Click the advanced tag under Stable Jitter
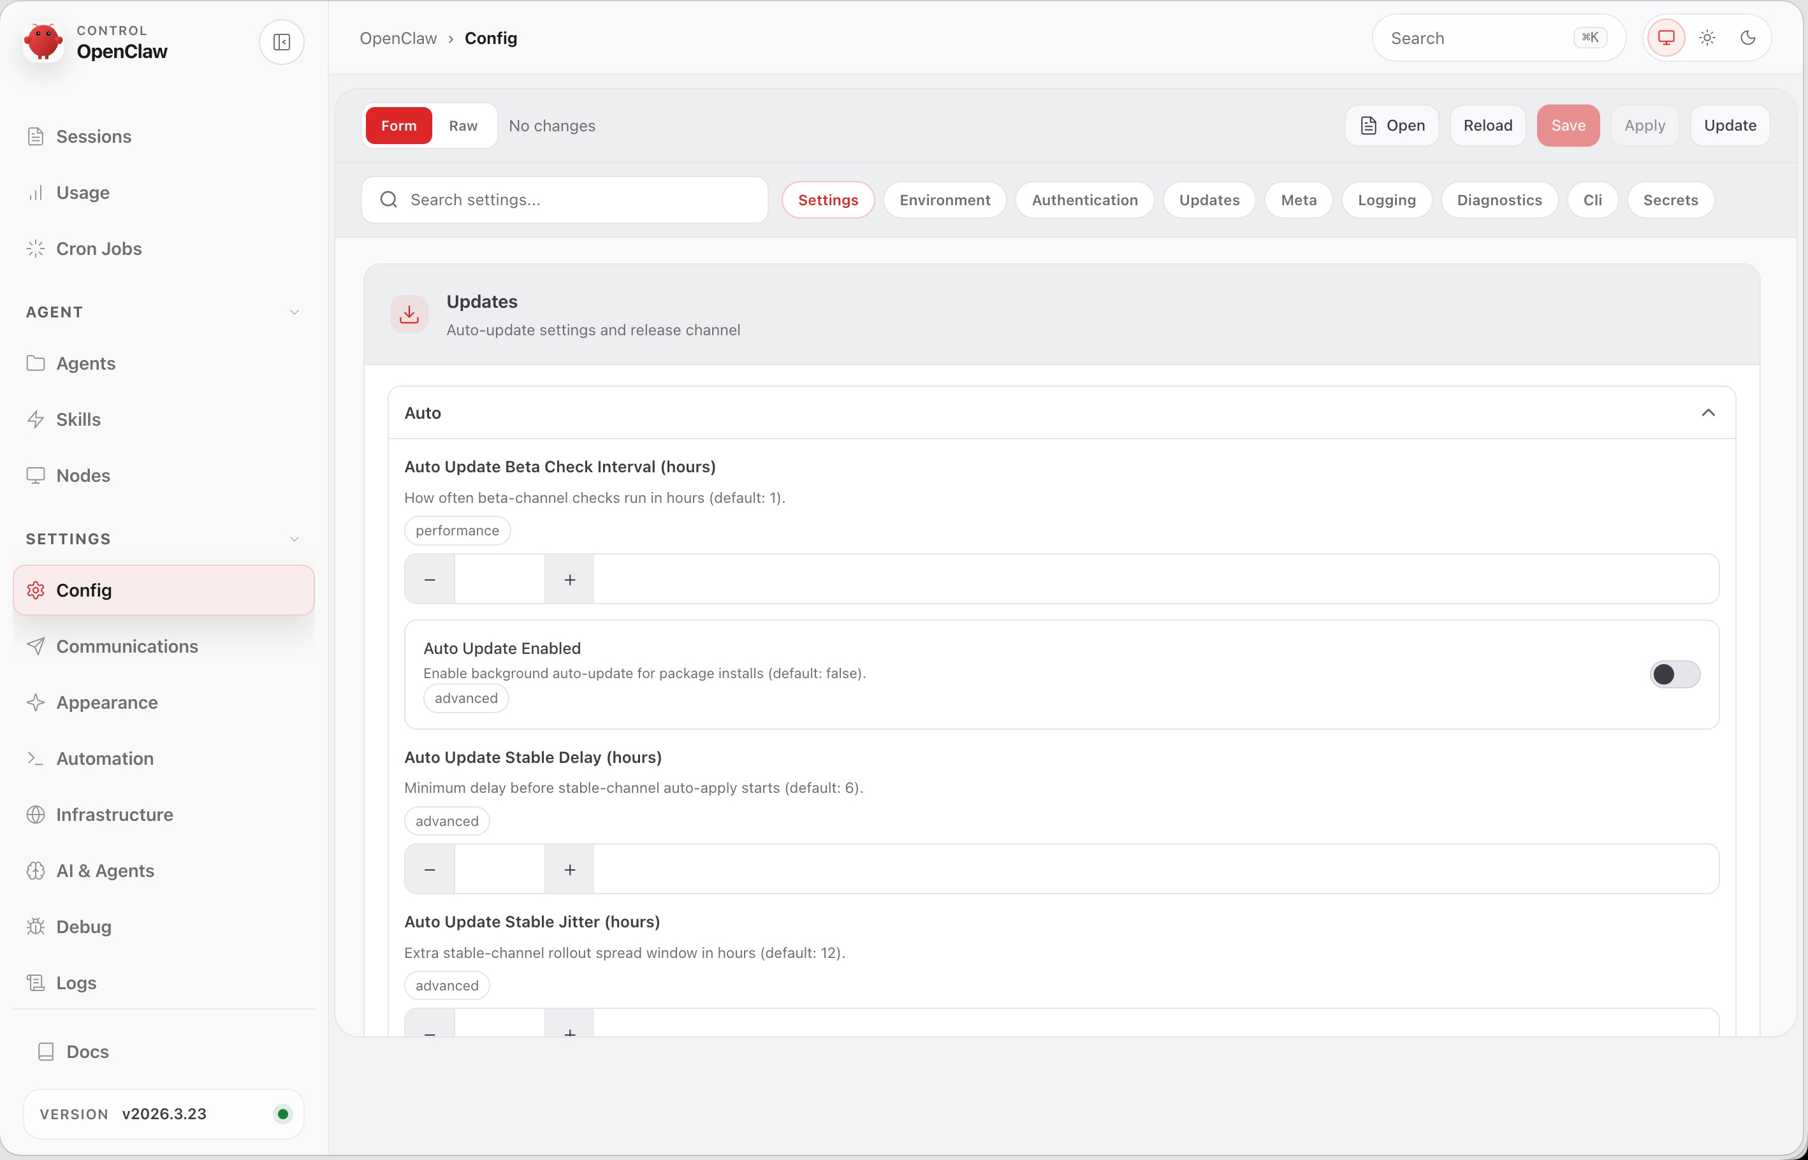Image resolution: width=1808 pixels, height=1160 pixels. click(x=447, y=985)
